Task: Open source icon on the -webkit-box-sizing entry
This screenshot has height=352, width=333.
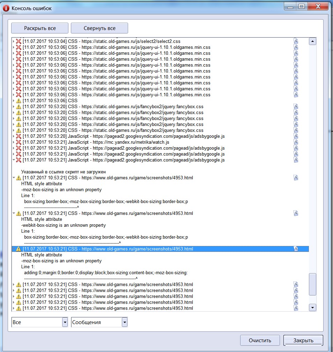Action: (x=296, y=213)
